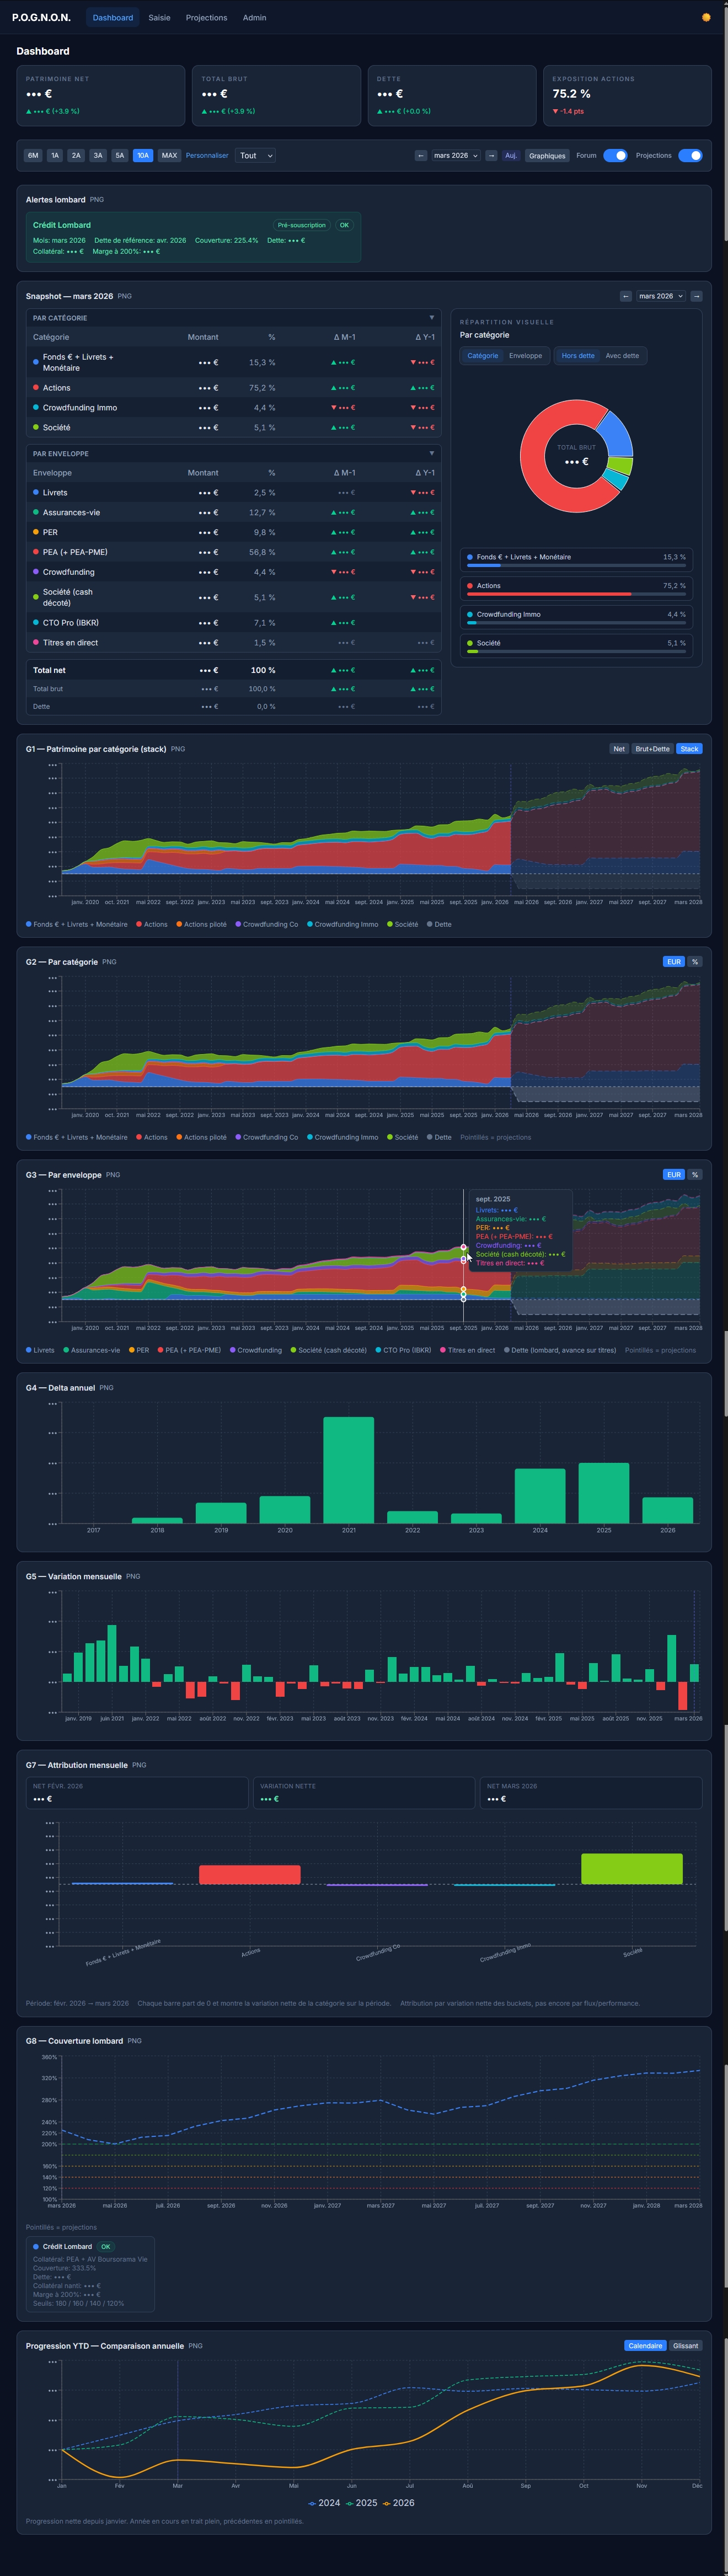Hide Actions series in G1 legend
Image resolution: width=728 pixels, height=2576 pixels.
pos(152,924)
